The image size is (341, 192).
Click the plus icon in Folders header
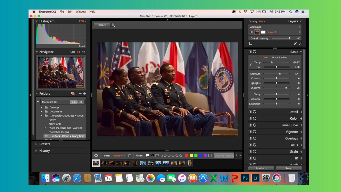[x=84, y=94]
